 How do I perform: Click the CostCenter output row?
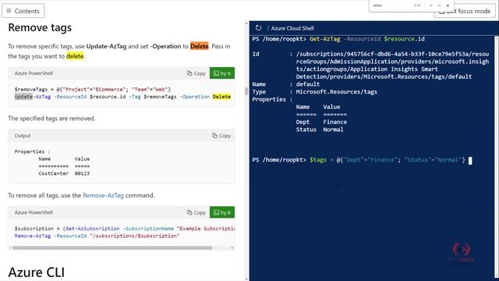tap(64, 173)
